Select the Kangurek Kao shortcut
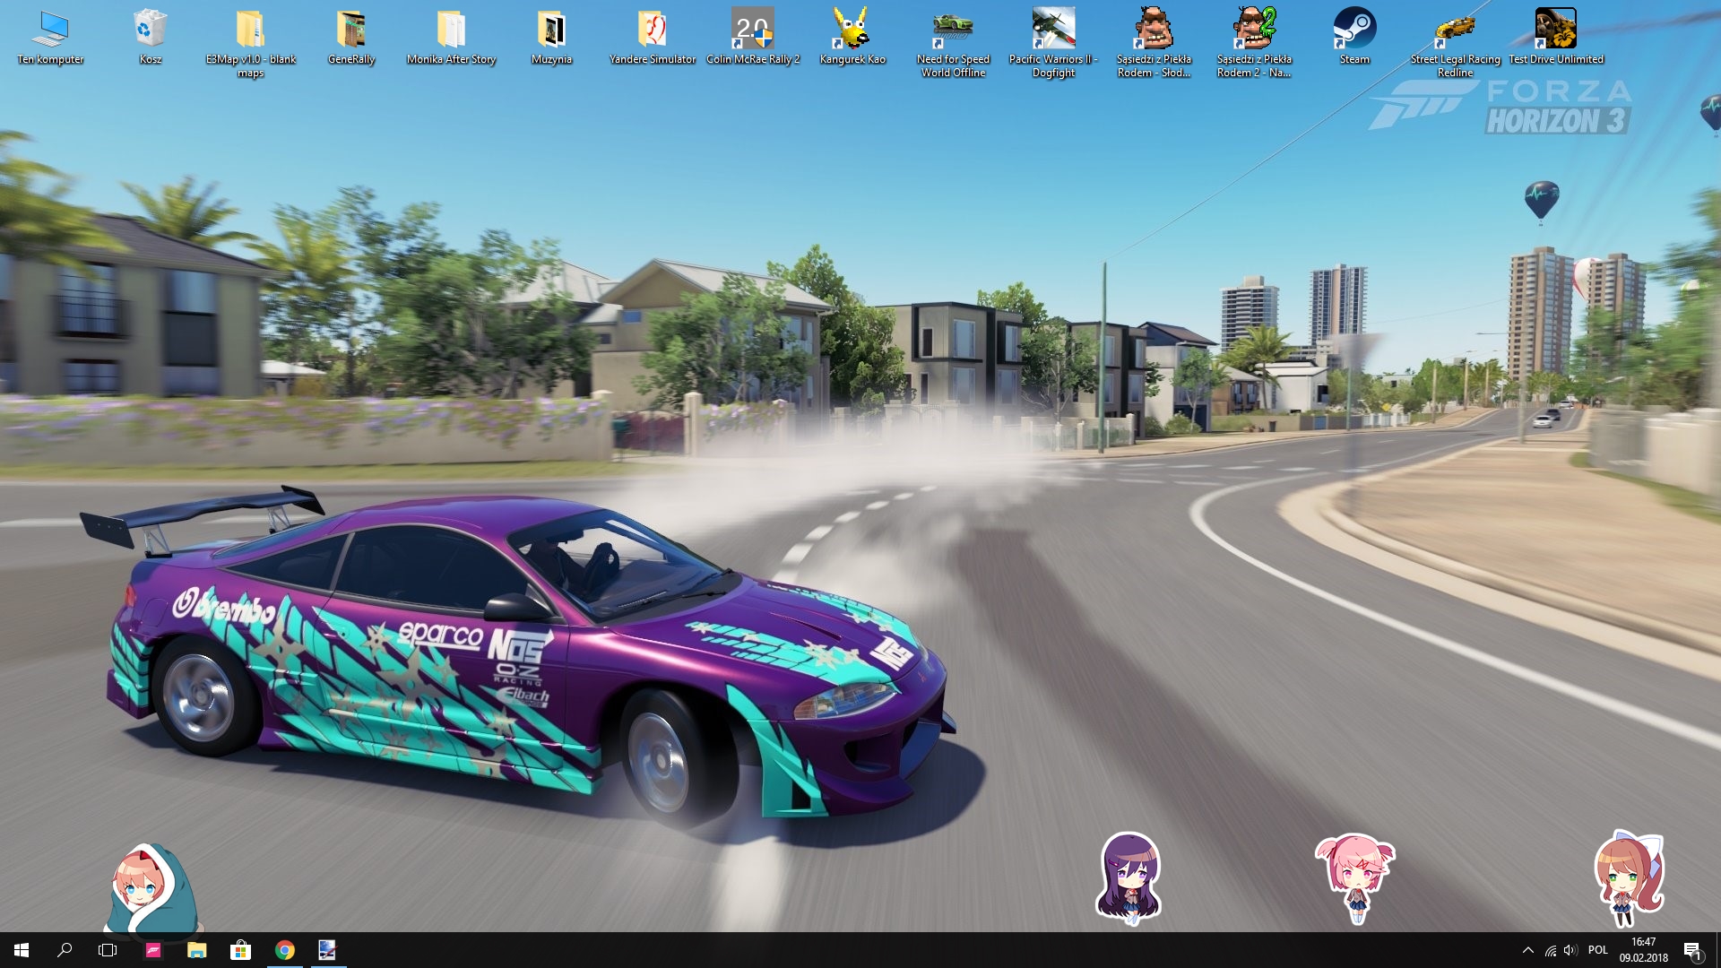1721x968 pixels. (852, 37)
